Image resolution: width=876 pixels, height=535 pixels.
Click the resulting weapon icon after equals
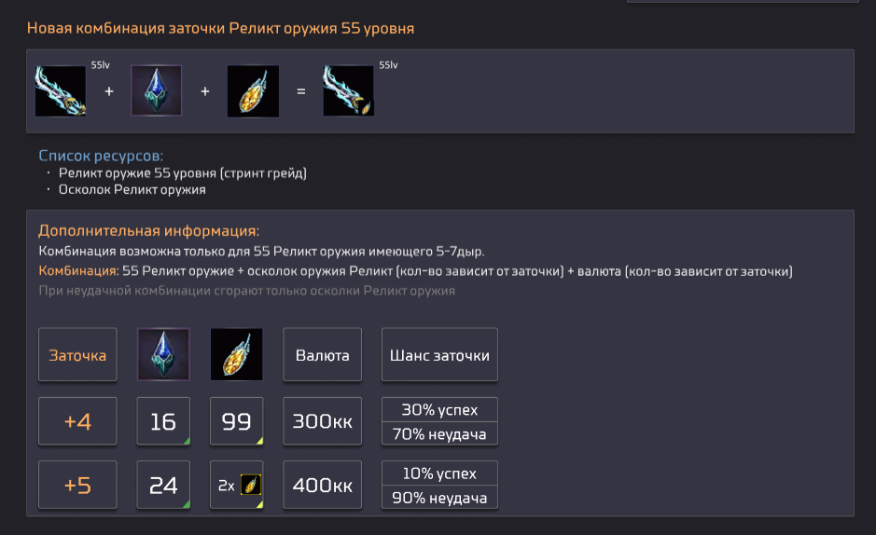348,90
